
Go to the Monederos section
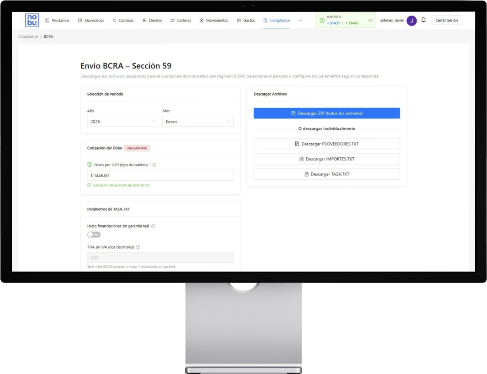tap(91, 21)
